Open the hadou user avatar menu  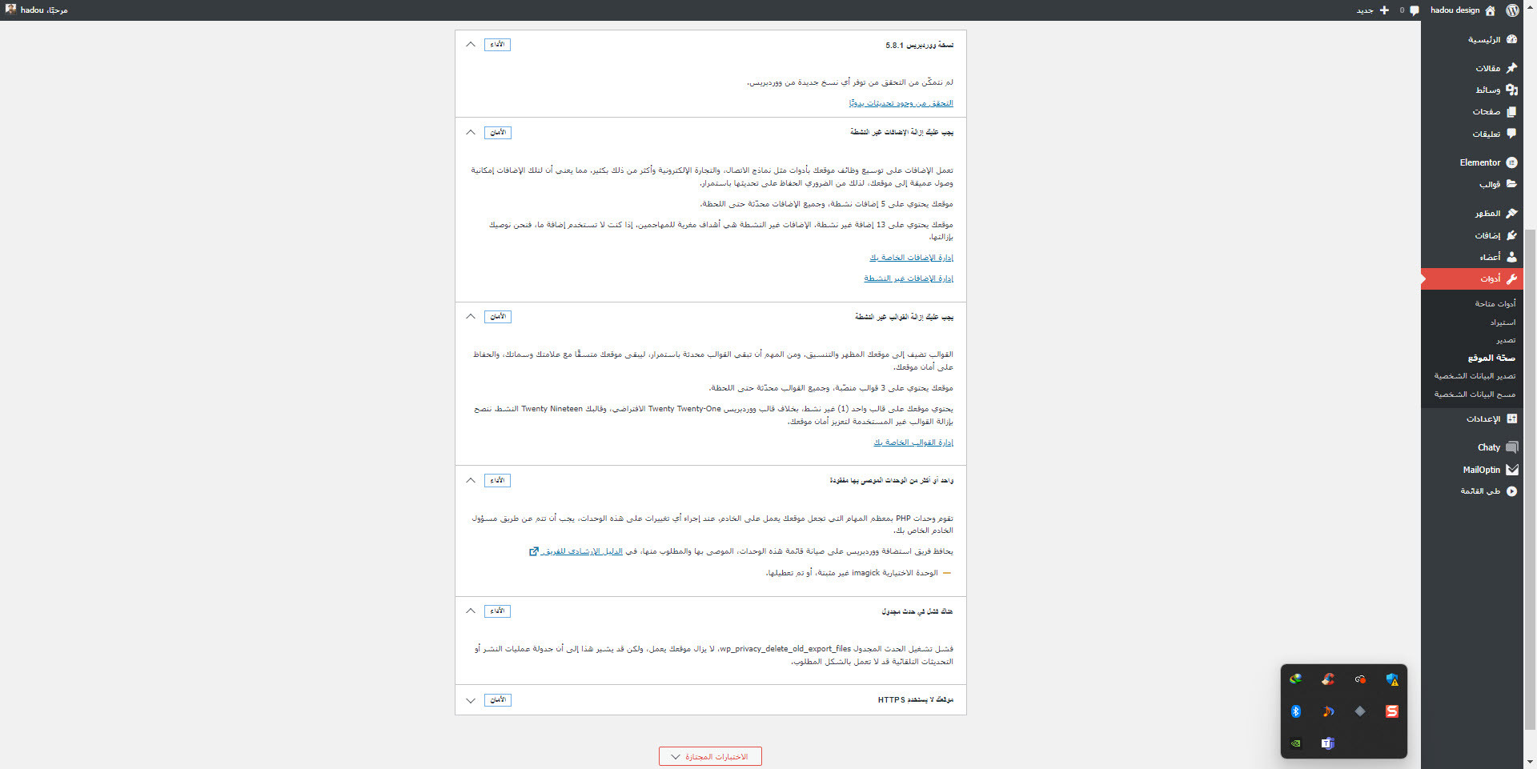pyautogui.click(x=10, y=10)
